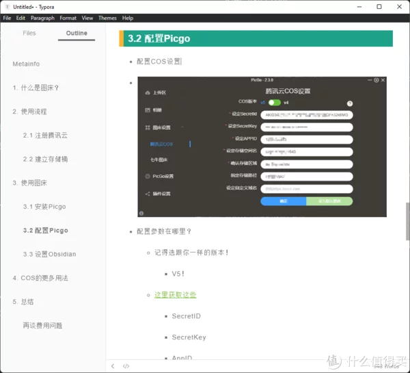
Task: Open the Paragraph menu
Action: pos(42,18)
